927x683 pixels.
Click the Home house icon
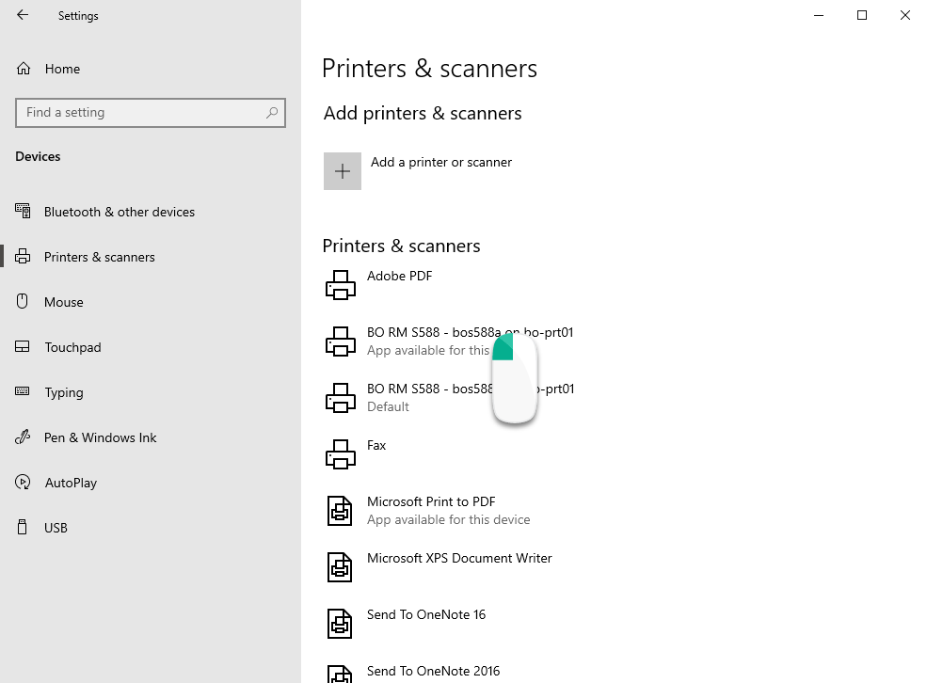click(x=23, y=68)
